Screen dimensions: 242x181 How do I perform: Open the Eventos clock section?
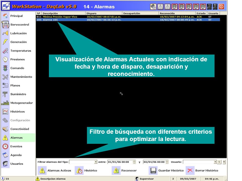coord(18,146)
